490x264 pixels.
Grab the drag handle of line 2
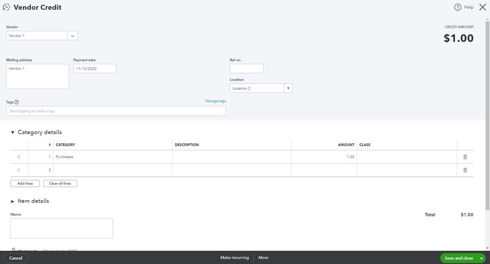pyautogui.click(x=19, y=170)
